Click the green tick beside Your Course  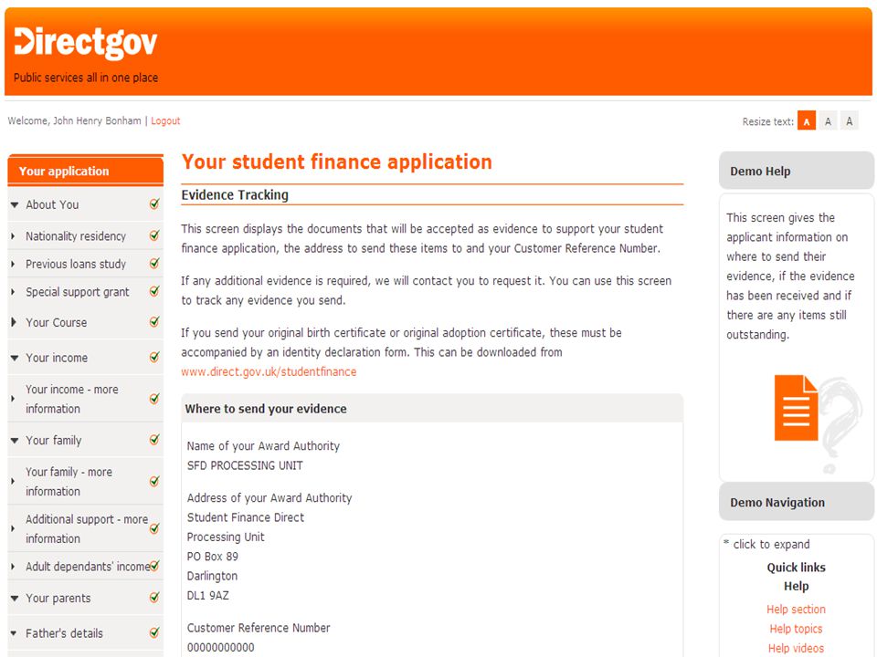coord(154,322)
